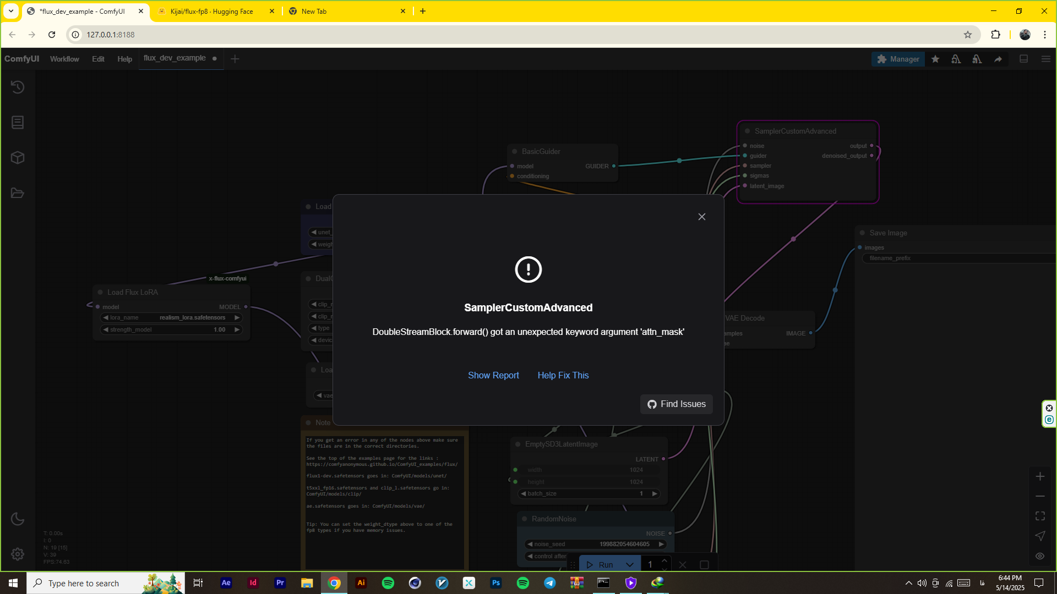This screenshot has height=594, width=1057.
Task: Open the Help menu
Action: [x=124, y=59]
